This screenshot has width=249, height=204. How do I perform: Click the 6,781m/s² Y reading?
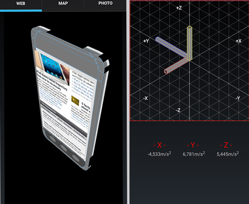coord(194,154)
